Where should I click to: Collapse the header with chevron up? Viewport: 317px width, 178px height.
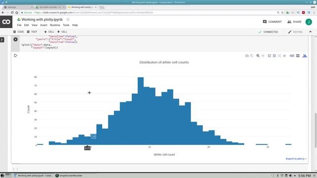click(x=311, y=32)
